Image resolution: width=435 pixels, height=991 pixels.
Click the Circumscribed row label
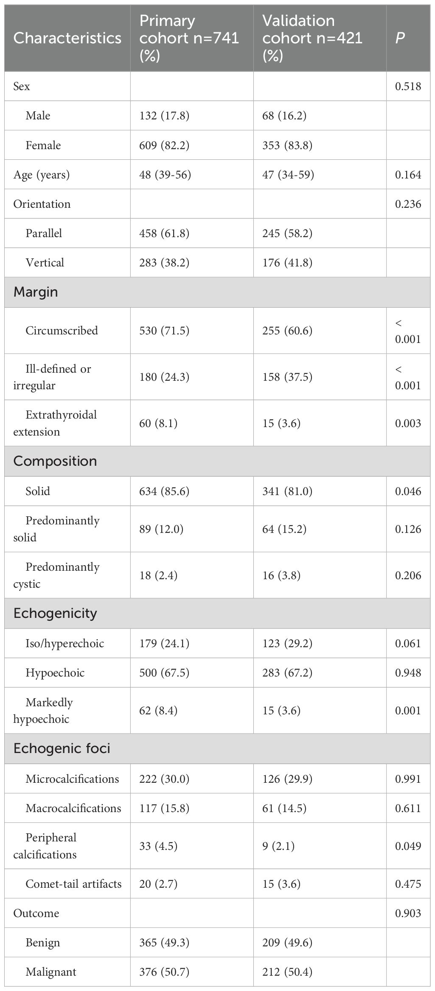(62, 331)
